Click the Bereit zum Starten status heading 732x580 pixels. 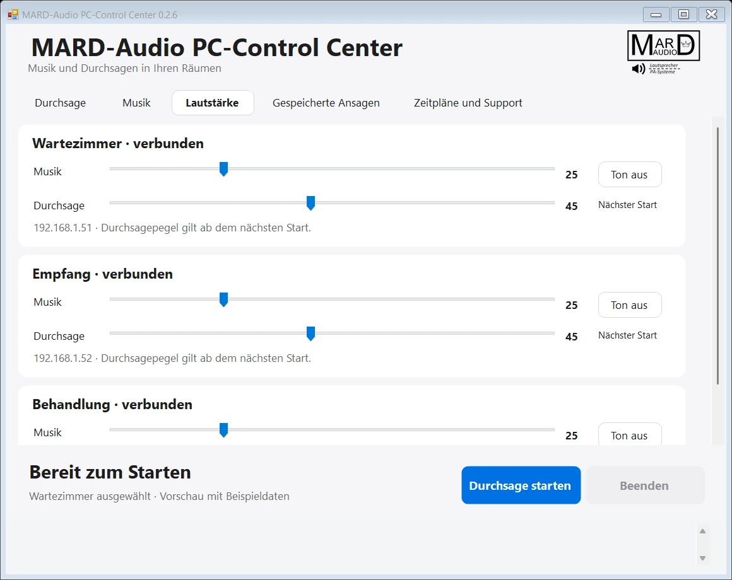[x=110, y=472]
